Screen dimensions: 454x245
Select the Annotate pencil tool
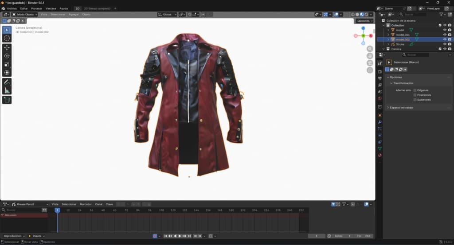(7, 82)
